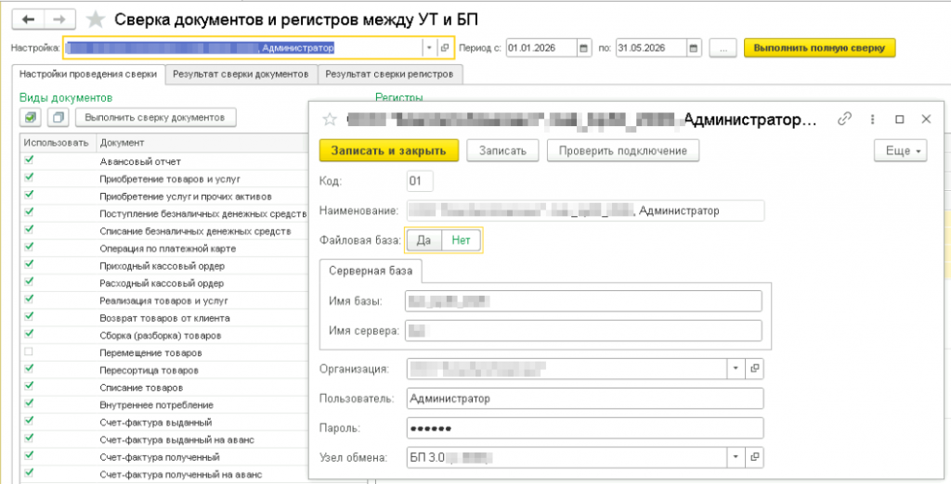Open calendar for the period start date
Screen dimensions: 951x484
(583, 48)
